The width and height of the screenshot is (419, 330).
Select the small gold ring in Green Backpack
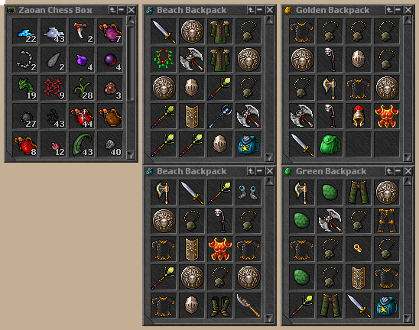click(359, 249)
